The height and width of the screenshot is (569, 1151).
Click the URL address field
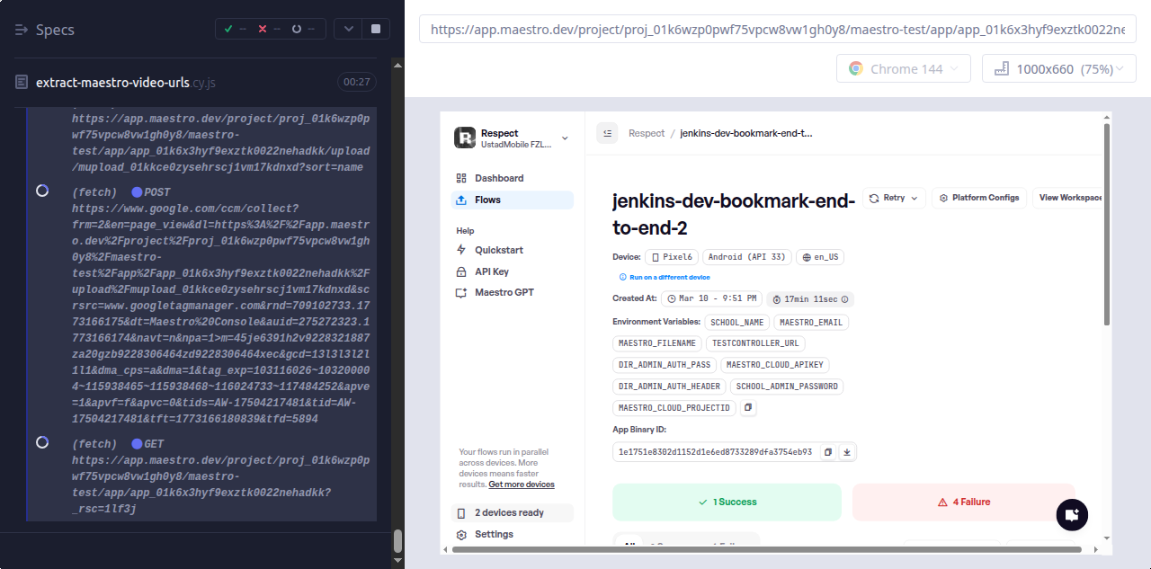click(777, 30)
